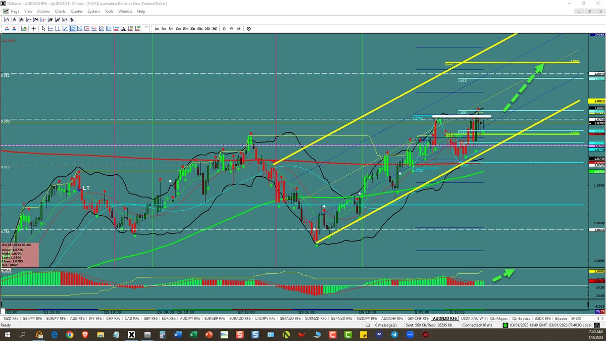606x341 pixels.
Task: Open PowerPoint from the taskbar
Action: 208,335
